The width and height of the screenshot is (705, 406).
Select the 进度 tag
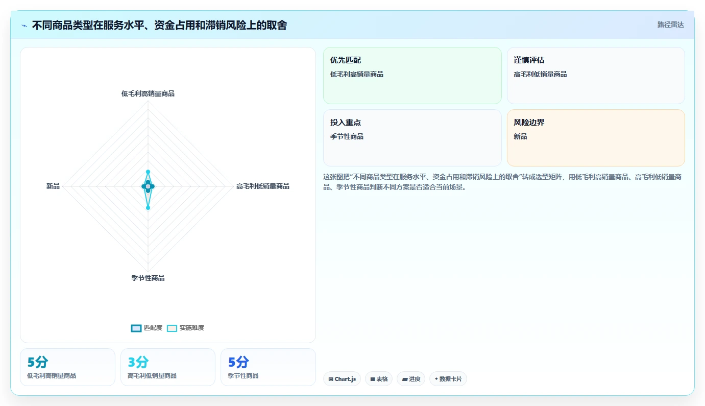click(x=411, y=379)
